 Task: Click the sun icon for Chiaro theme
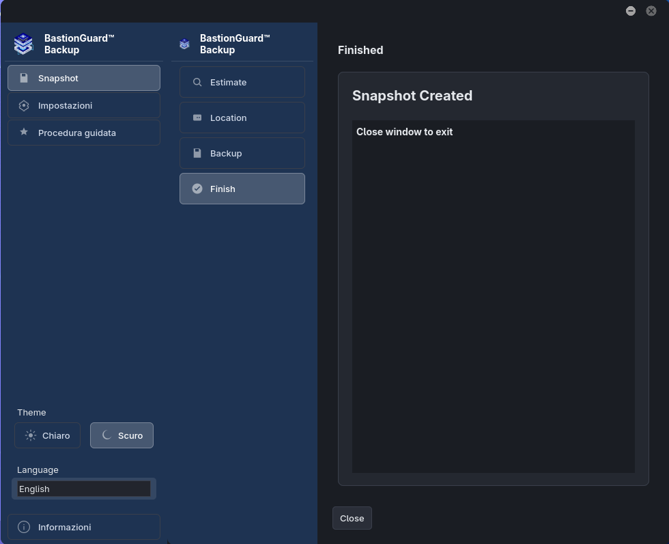pyautogui.click(x=31, y=435)
